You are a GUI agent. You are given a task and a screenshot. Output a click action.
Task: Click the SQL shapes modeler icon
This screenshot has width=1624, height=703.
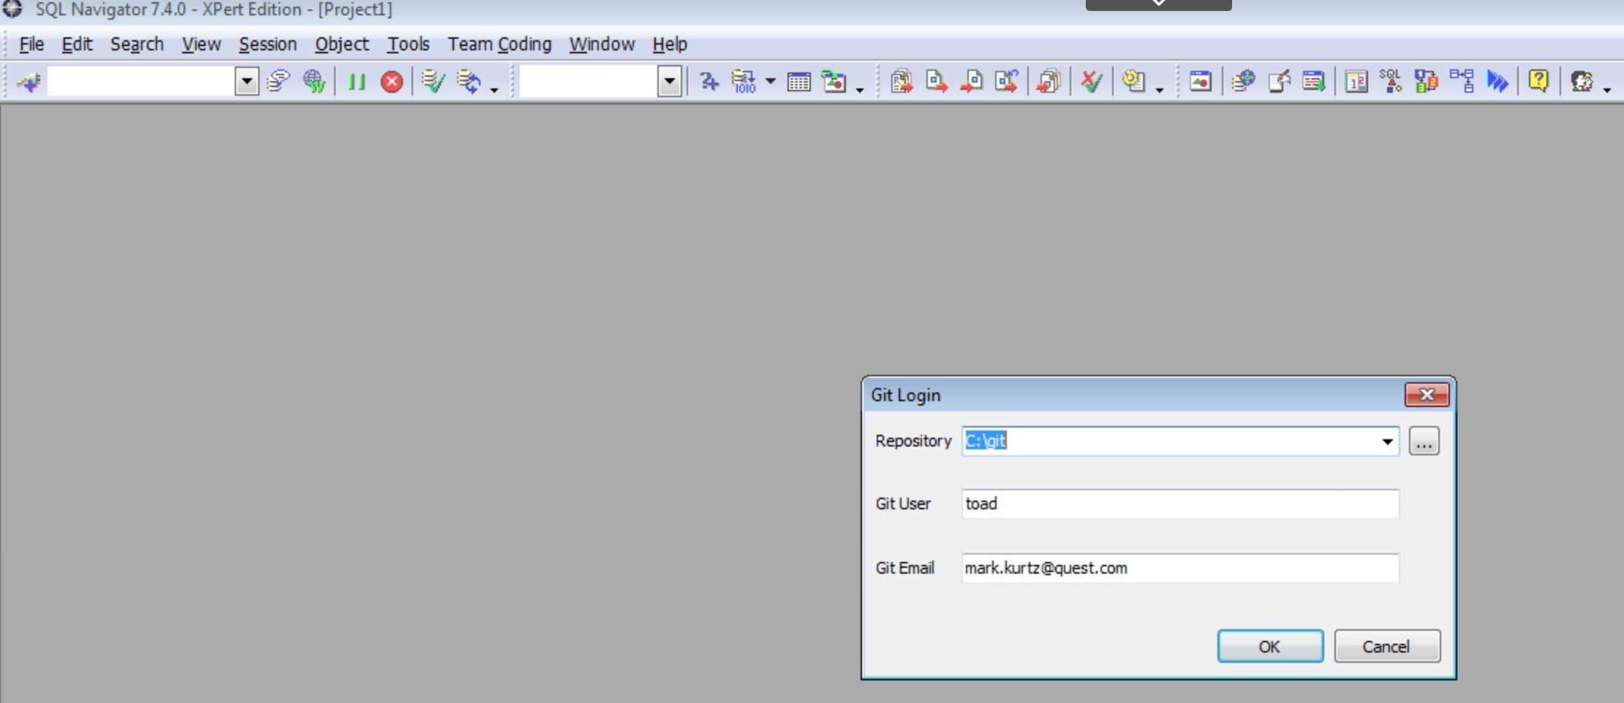pos(1390,81)
